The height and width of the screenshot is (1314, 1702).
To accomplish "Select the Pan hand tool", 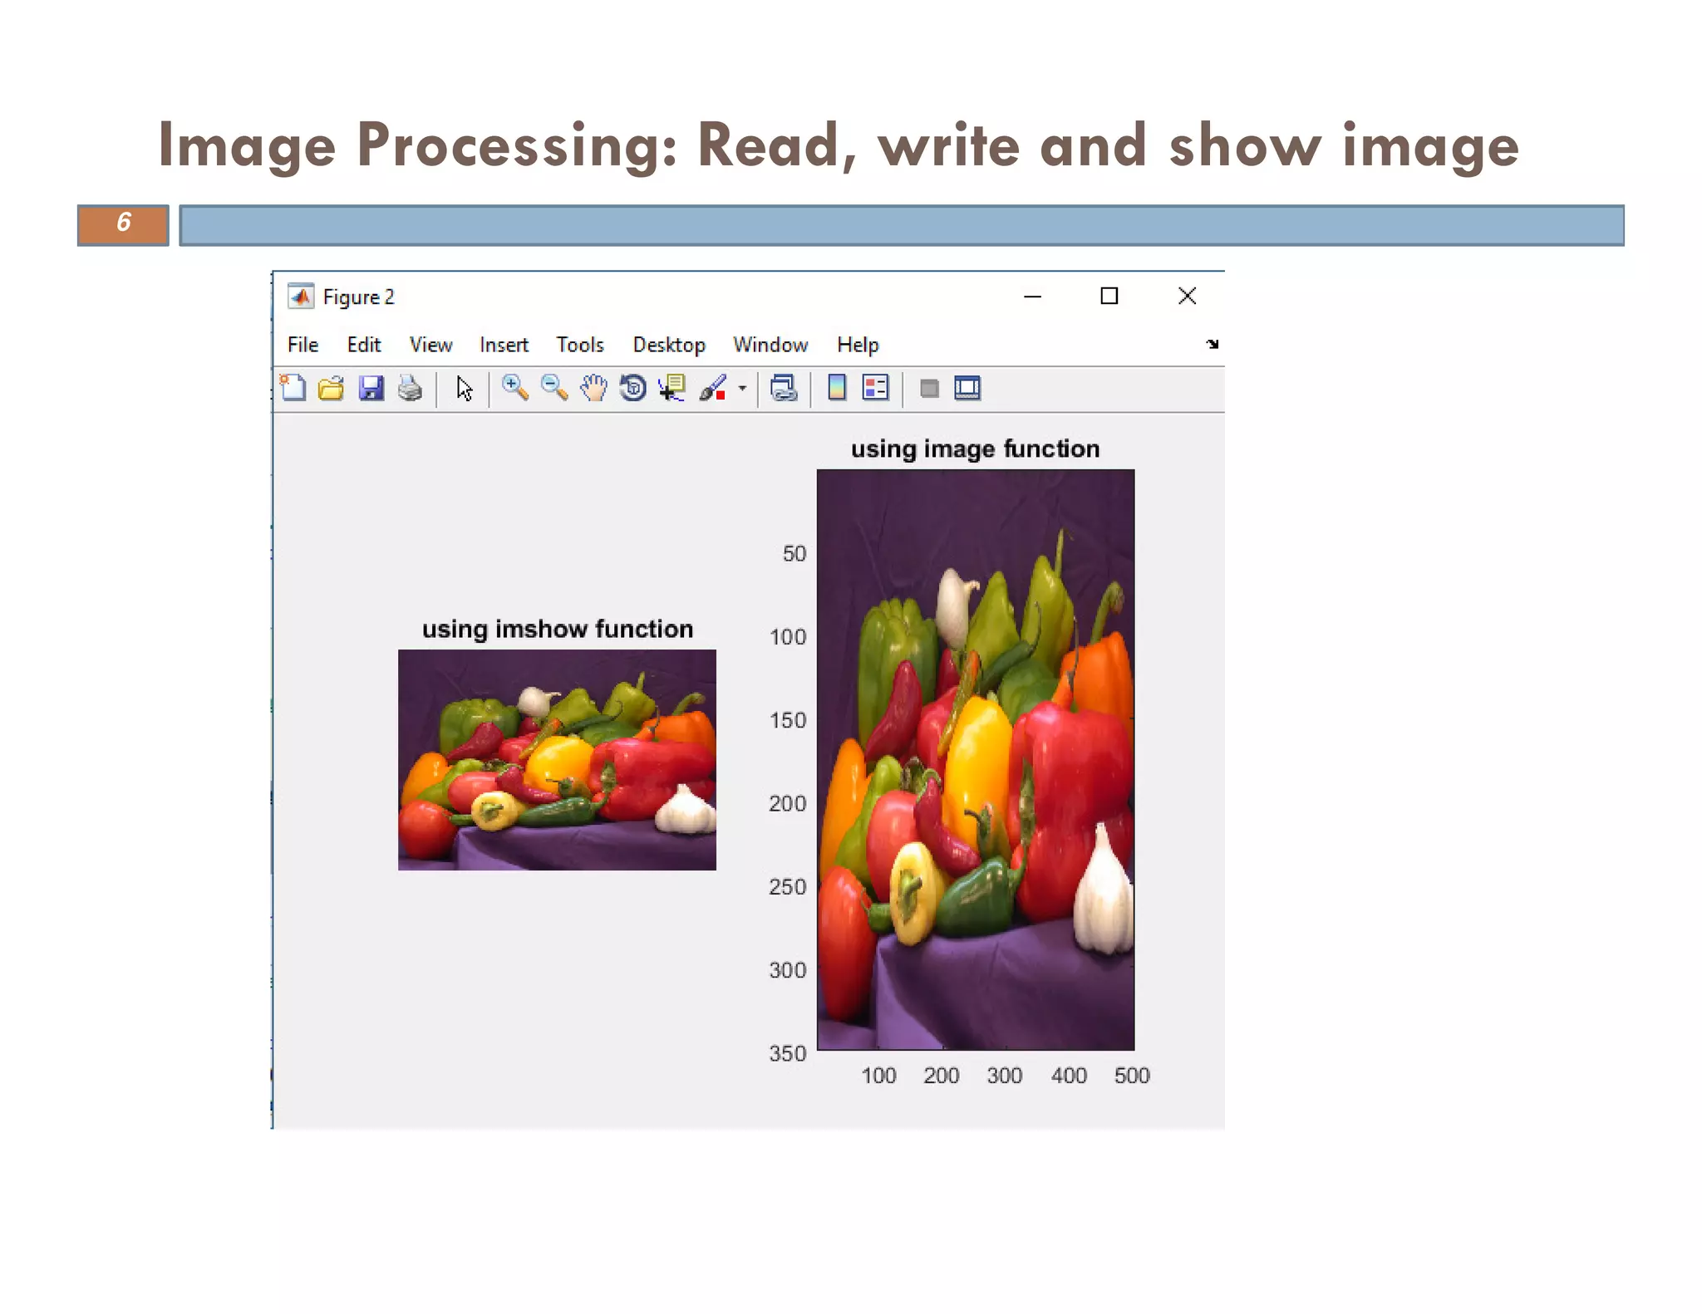I will coord(593,388).
